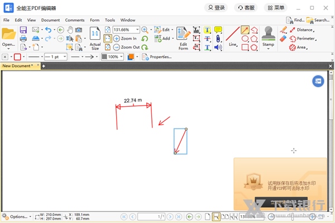Select the Line drawing tool
Image resolution: width=335 pixels, height=223 pixels.
coord(233,37)
